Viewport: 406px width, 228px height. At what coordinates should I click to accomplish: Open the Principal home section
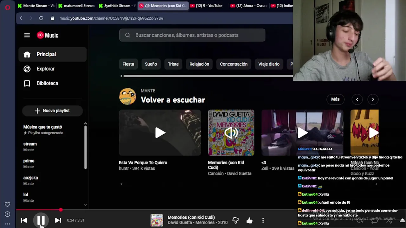(53, 54)
